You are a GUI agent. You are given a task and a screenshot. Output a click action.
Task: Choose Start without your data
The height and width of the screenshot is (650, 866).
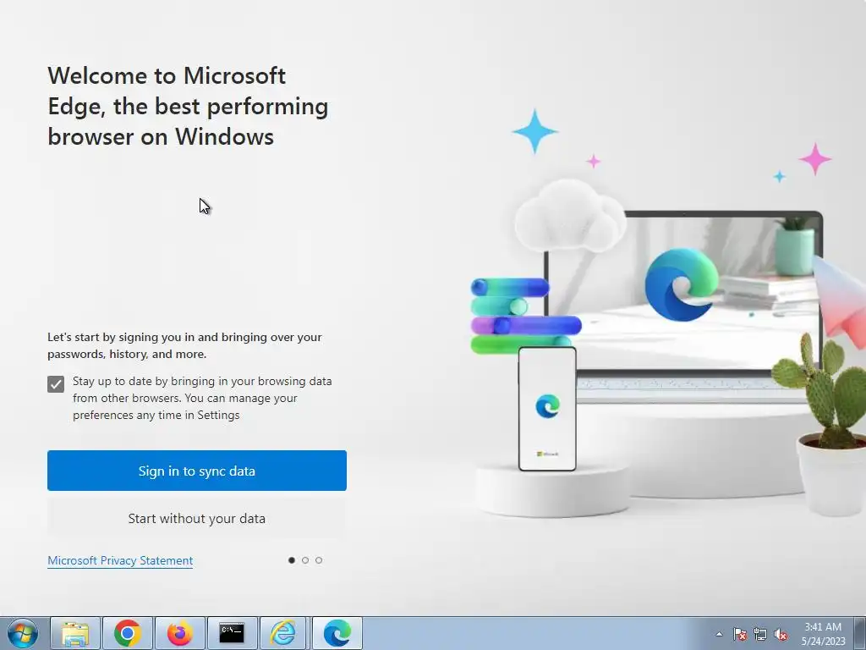click(x=196, y=519)
